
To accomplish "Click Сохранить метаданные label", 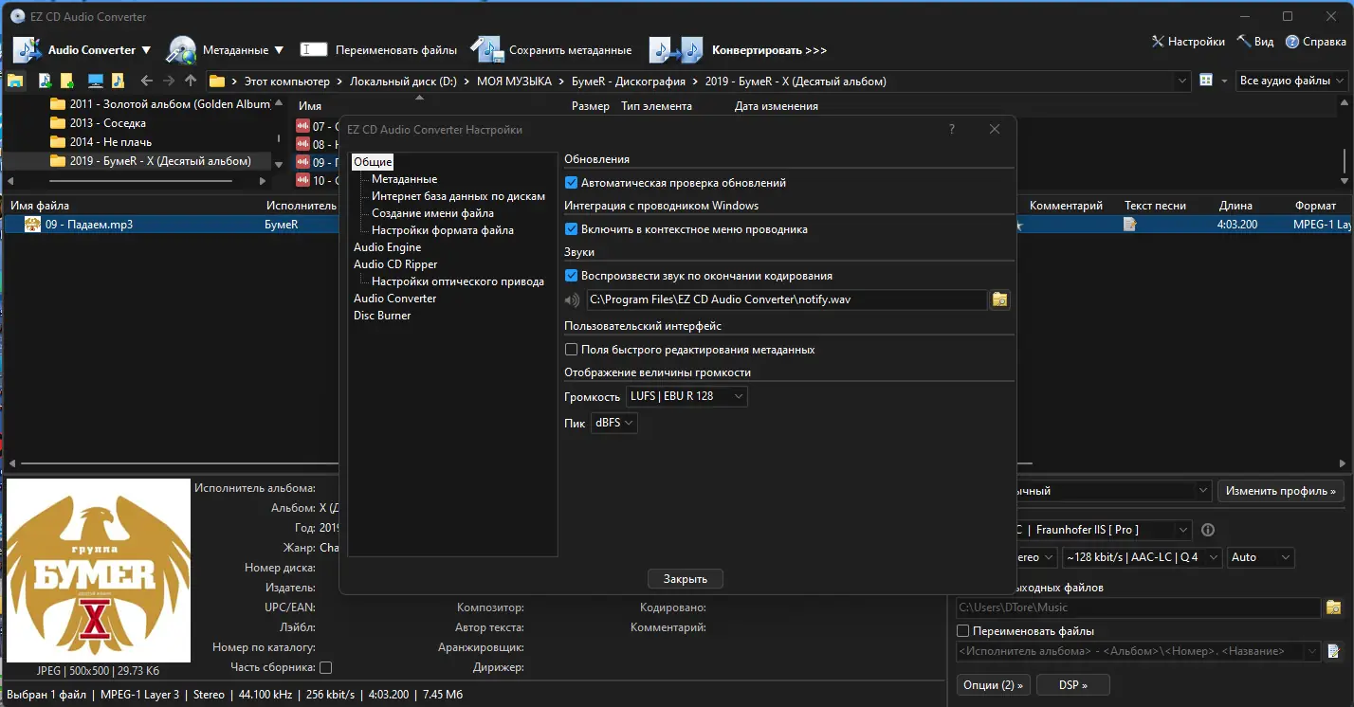I will pos(570,50).
